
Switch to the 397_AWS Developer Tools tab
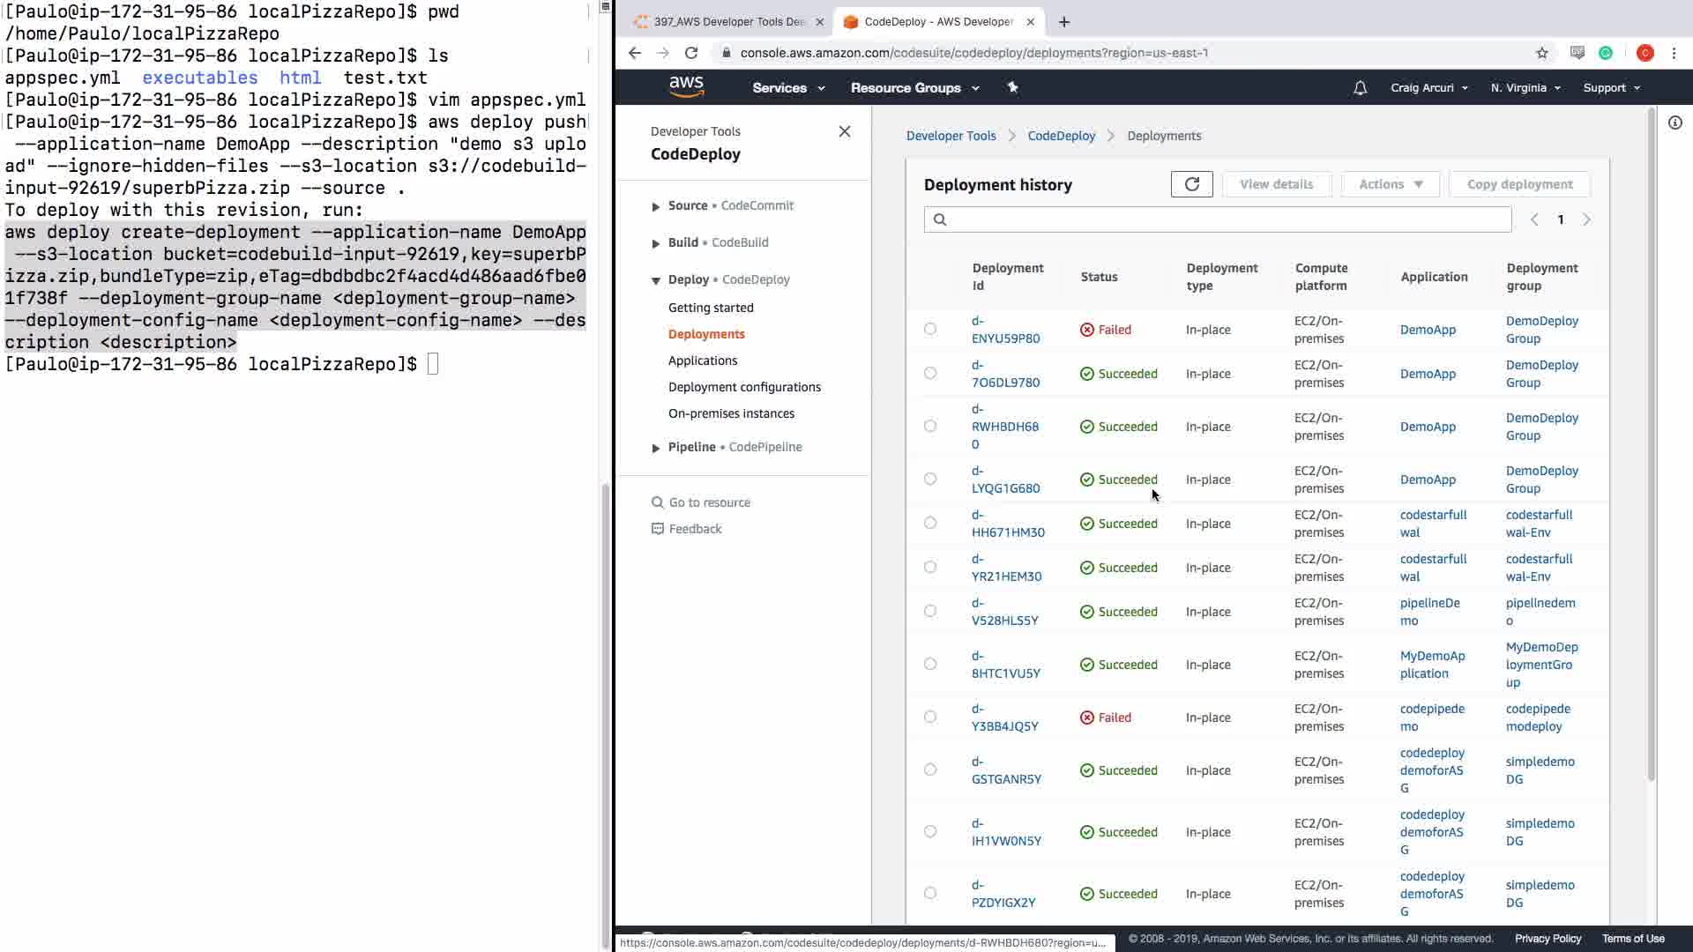[727, 22]
